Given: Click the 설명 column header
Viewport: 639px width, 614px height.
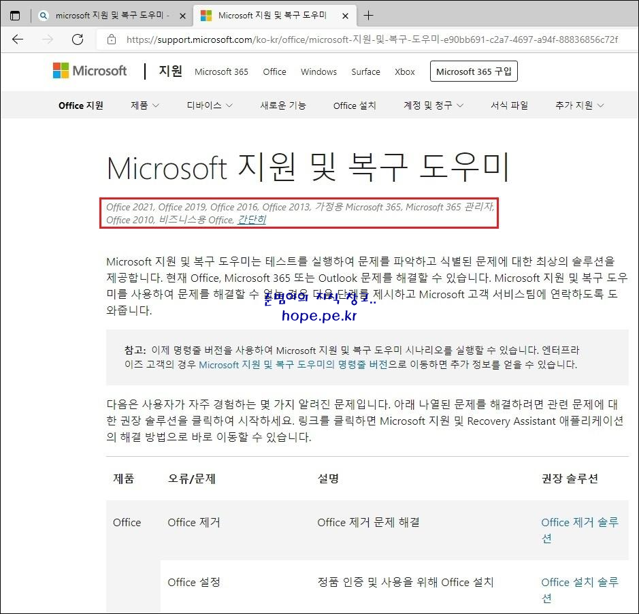Looking at the screenshot, I should [328, 479].
